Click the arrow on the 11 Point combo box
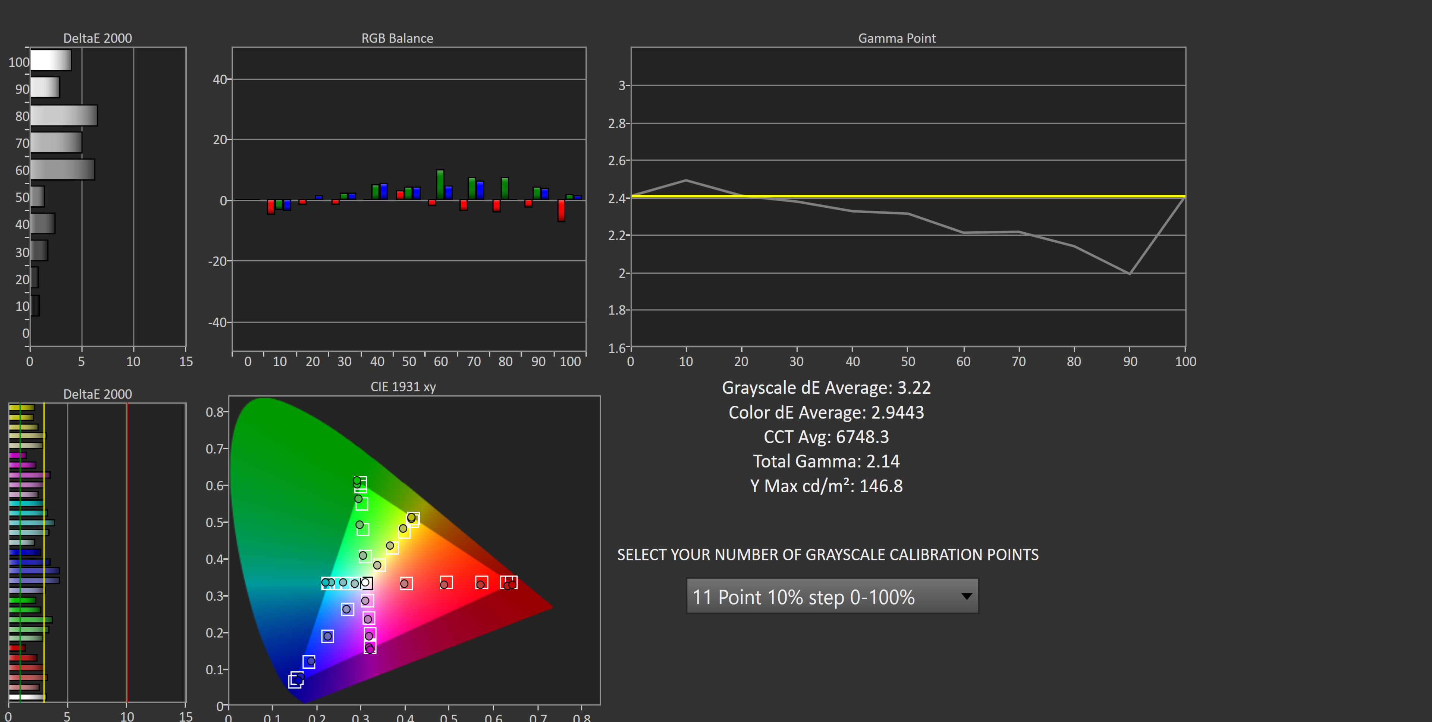1432x722 pixels. point(966,596)
